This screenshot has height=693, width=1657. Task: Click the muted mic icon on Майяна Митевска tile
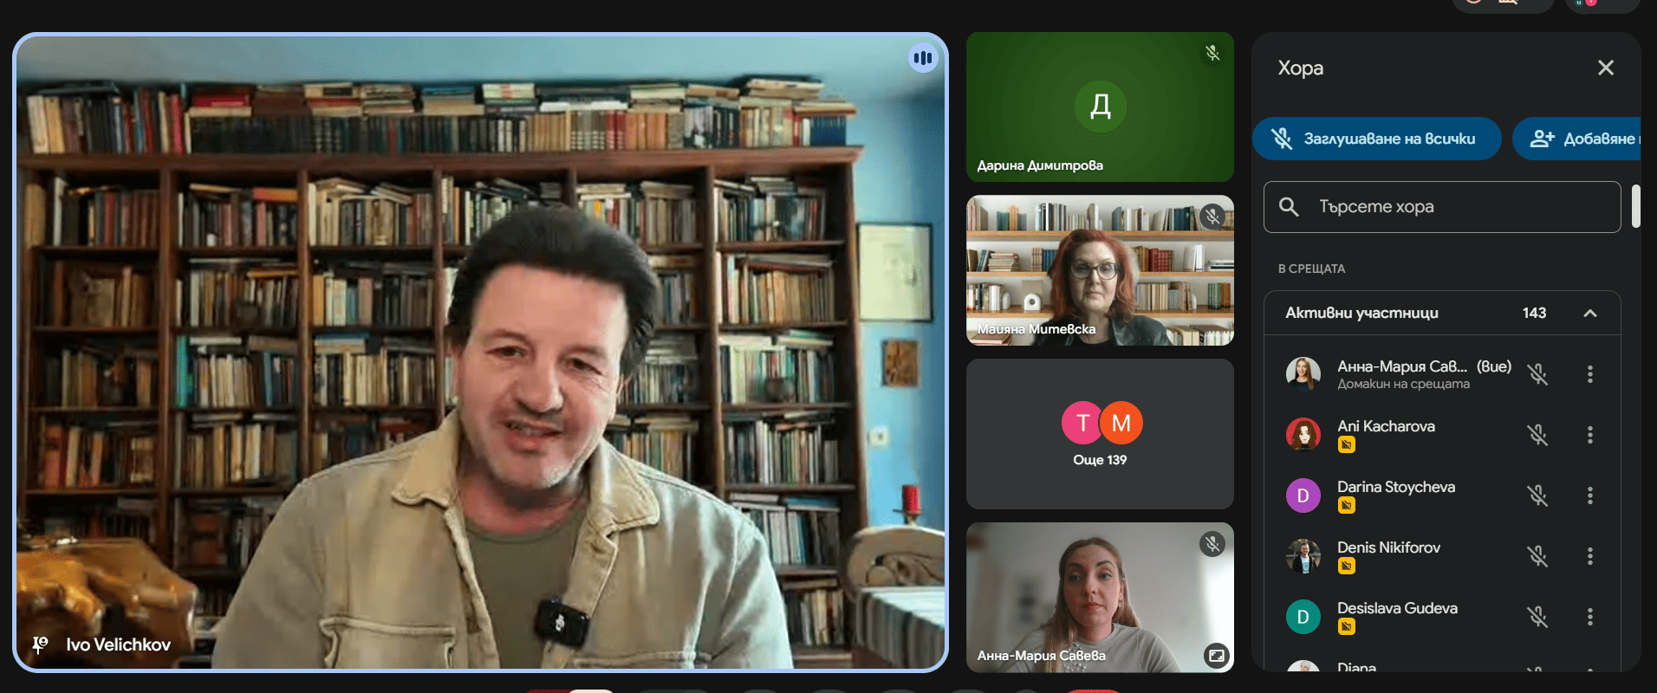[1212, 216]
